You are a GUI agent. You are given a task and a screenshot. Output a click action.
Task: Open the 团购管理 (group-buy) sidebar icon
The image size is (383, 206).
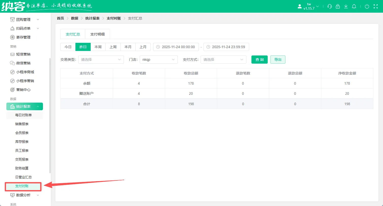pyautogui.click(x=13, y=19)
